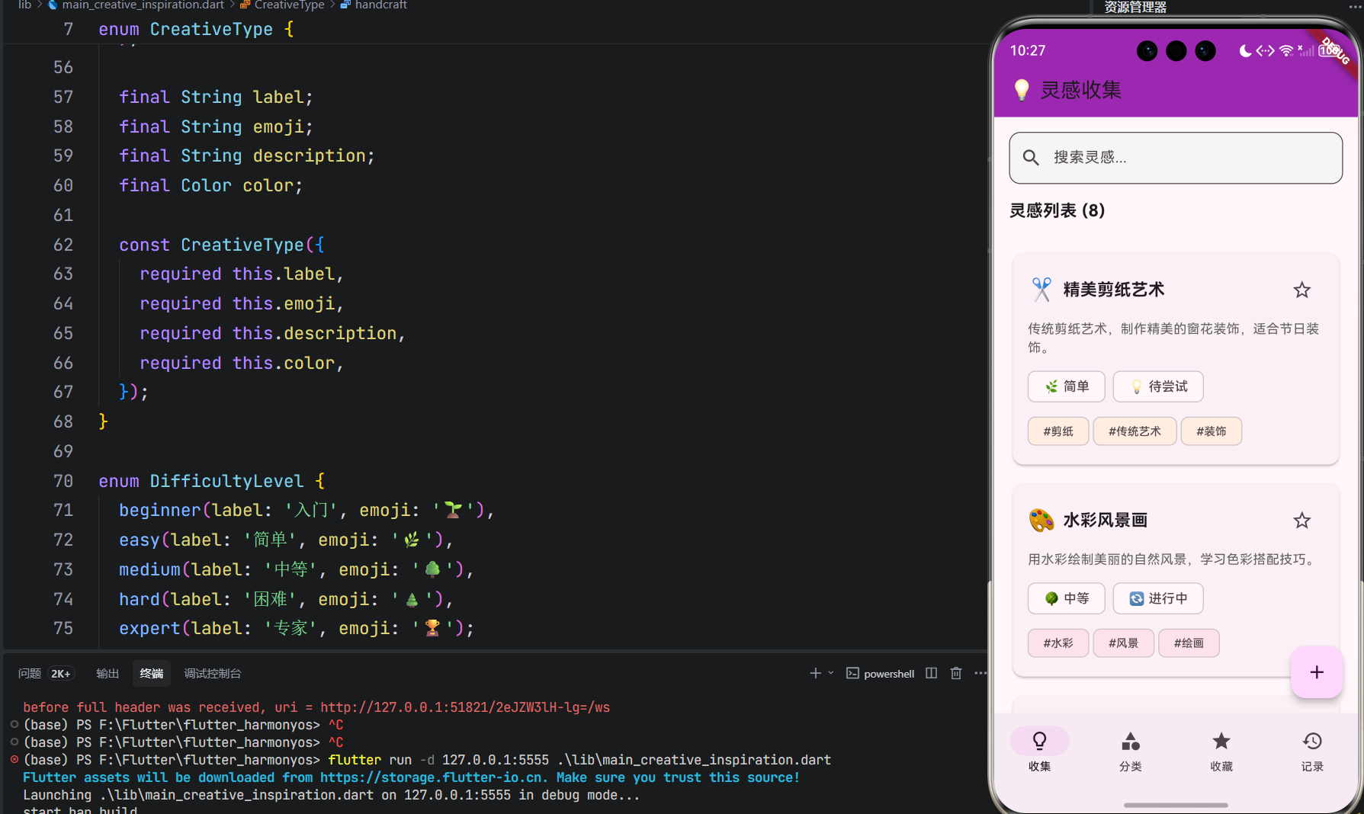The width and height of the screenshot is (1364, 814).
Task: Click 'enum DifficultyLevel {' code line
Action: click(212, 481)
